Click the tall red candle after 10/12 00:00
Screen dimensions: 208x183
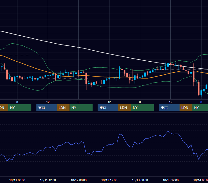click(x=86, y=78)
